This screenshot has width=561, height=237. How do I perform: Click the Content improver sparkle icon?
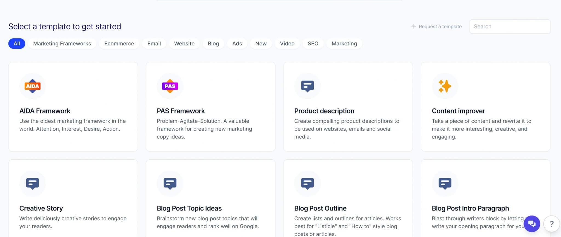click(x=445, y=86)
